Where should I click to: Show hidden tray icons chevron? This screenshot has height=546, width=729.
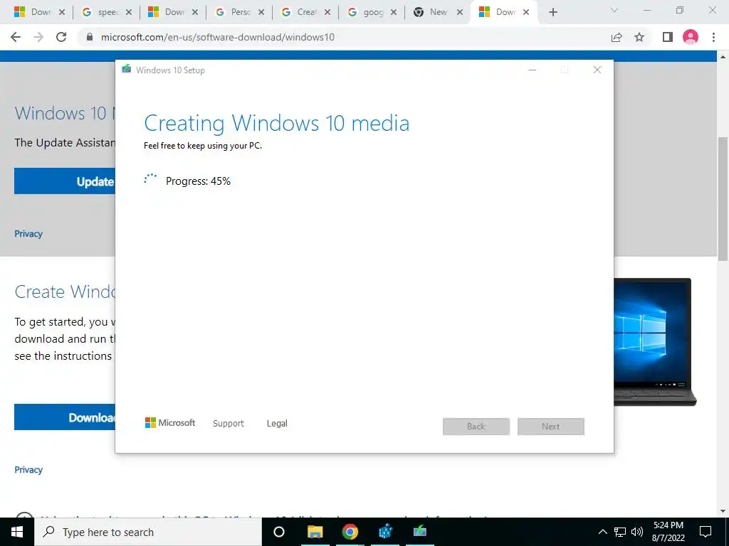[602, 532]
